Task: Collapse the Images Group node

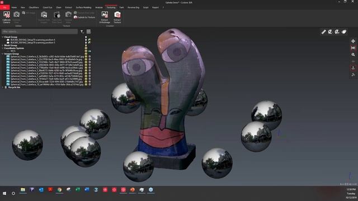Action: (2, 54)
